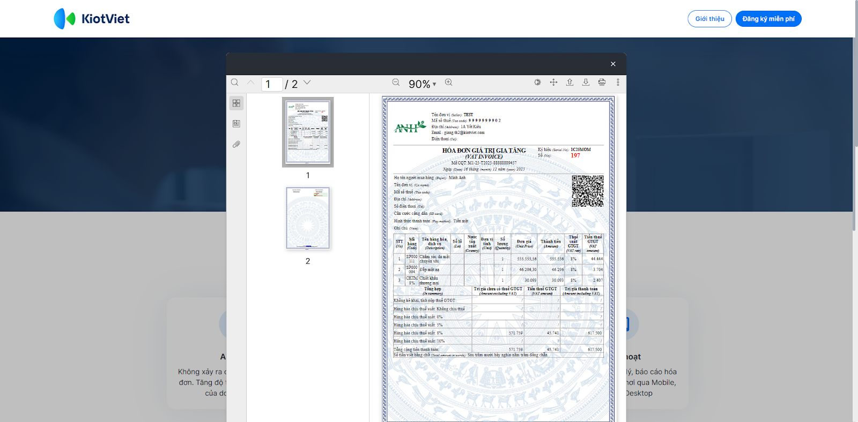Click the invoice title HÓA ĐƠN GIÁ TRỊ GIA TĂNG
Viewport: 858px width, 422px height.
coord(484,150)
